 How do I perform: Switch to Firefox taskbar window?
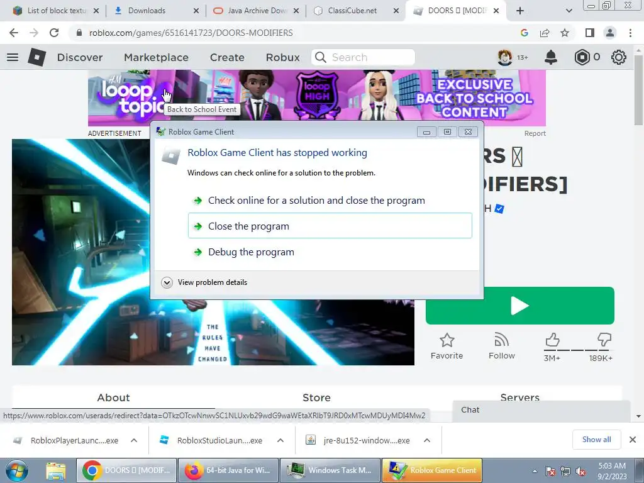click(x=228, y=470)
